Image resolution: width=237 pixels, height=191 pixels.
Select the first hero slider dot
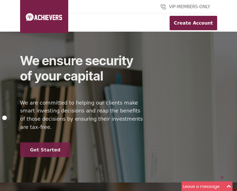point(5,110)
